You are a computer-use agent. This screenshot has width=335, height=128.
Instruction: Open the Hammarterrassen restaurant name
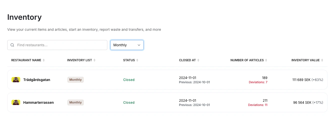(39, 102)
